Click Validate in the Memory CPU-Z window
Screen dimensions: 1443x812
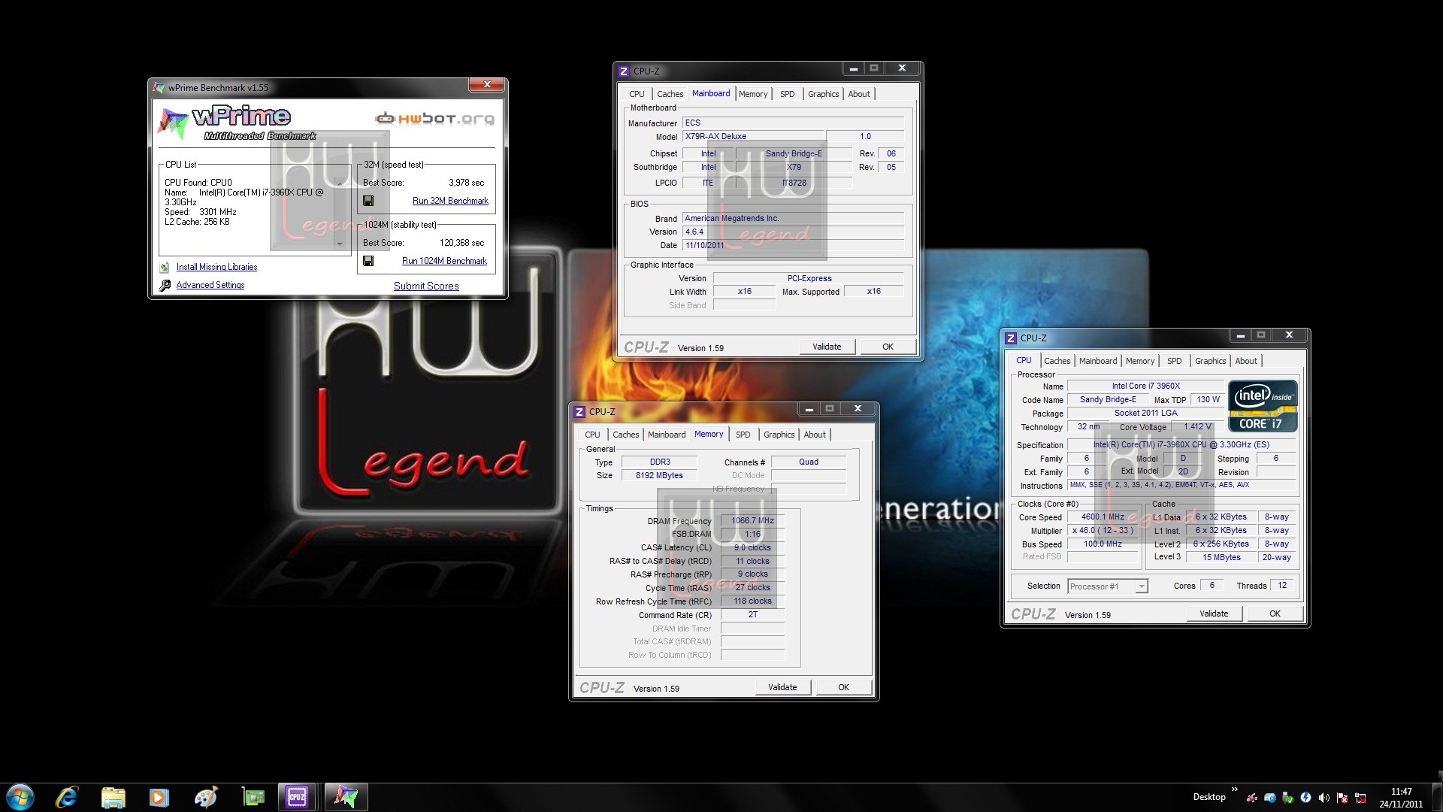point(782,687)
